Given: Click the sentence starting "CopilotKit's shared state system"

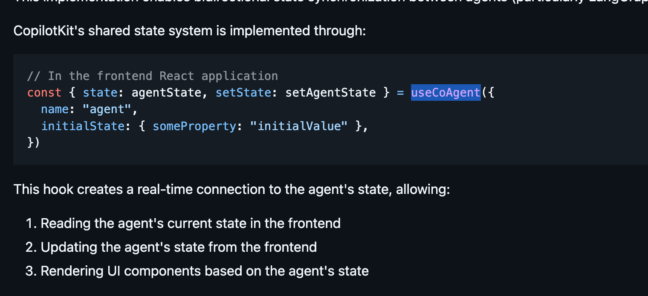Looking at the screenshot, I should (190, 31).
